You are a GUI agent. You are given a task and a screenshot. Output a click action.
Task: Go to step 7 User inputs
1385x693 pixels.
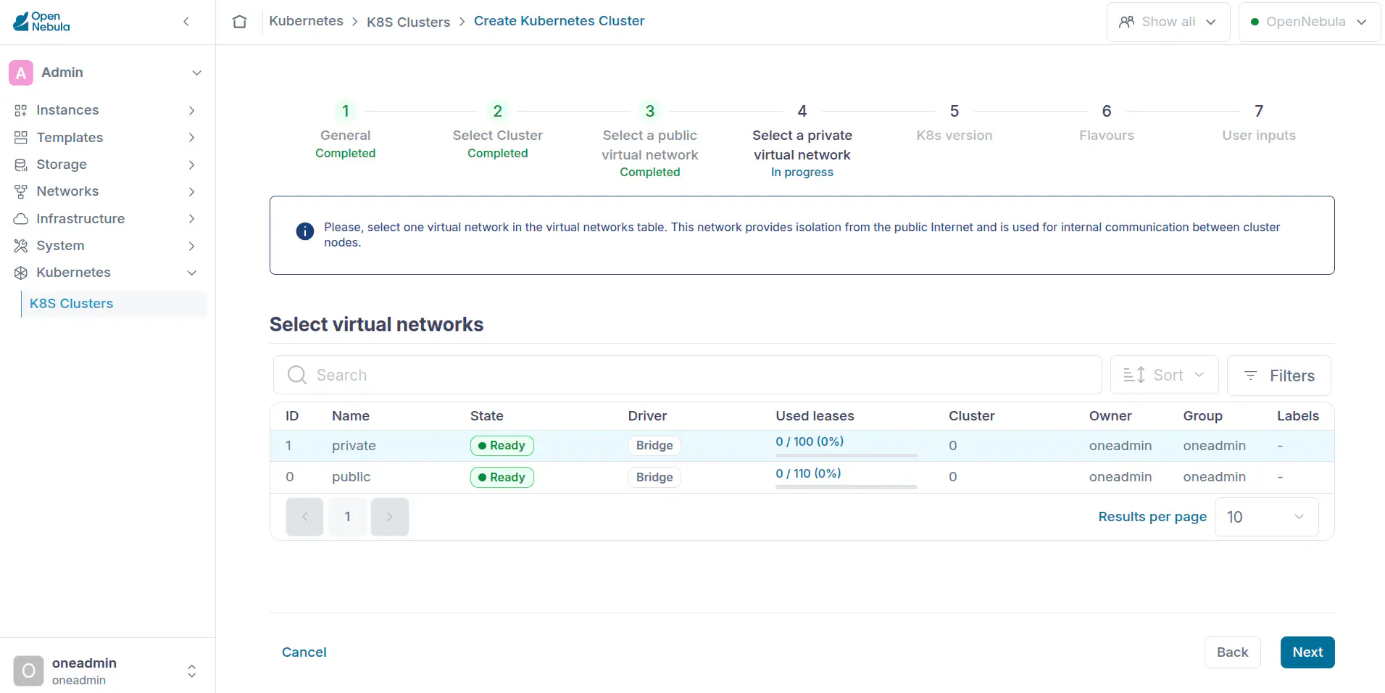pos(1259,123)
